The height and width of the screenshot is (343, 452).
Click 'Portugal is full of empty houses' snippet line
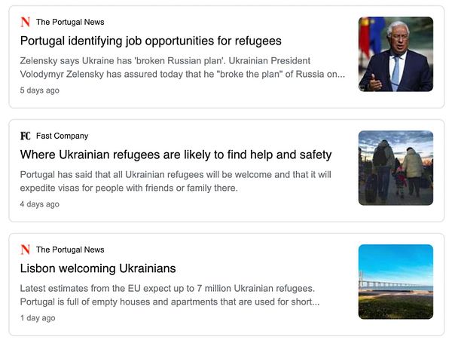coord(169,302)
